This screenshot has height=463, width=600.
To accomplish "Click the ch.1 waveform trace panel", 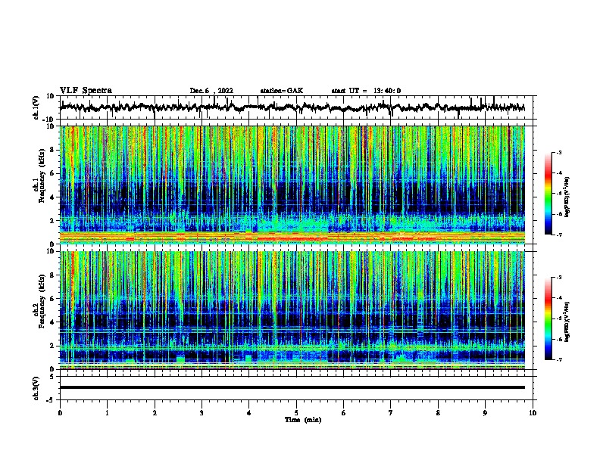I will coord(296,107).
